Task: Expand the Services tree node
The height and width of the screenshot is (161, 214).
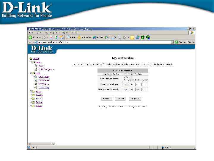Action: (x=31, y=102)
